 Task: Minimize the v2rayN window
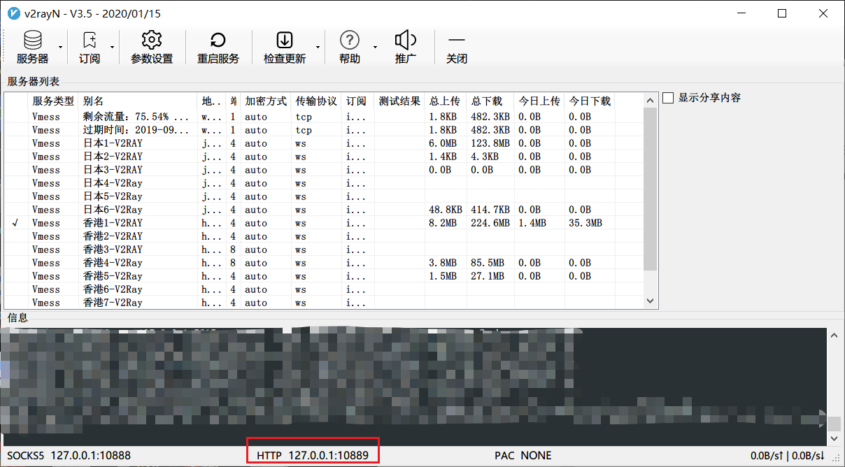(741, 13)
